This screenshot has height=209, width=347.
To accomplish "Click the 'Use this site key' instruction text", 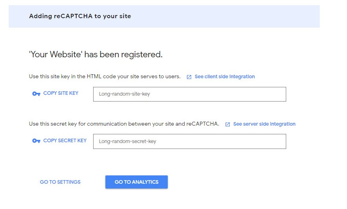I will point(105,77).
